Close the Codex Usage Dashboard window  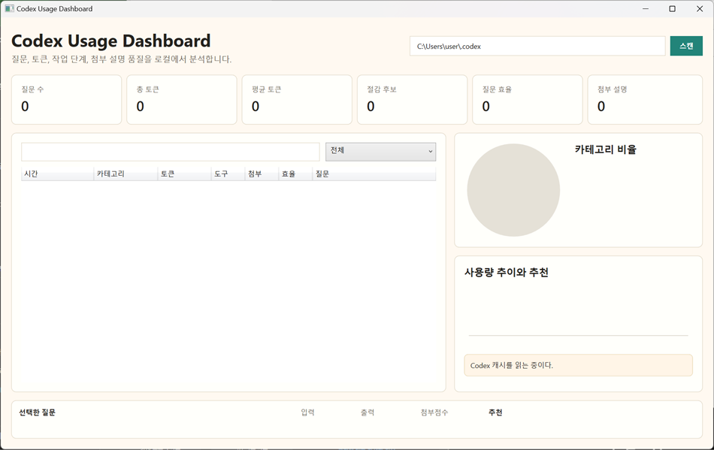coord(700,9)
